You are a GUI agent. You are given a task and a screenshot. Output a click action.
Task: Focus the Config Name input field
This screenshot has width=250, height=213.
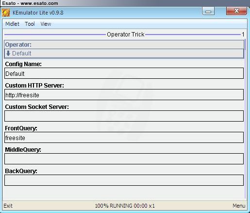coord(124,73)
